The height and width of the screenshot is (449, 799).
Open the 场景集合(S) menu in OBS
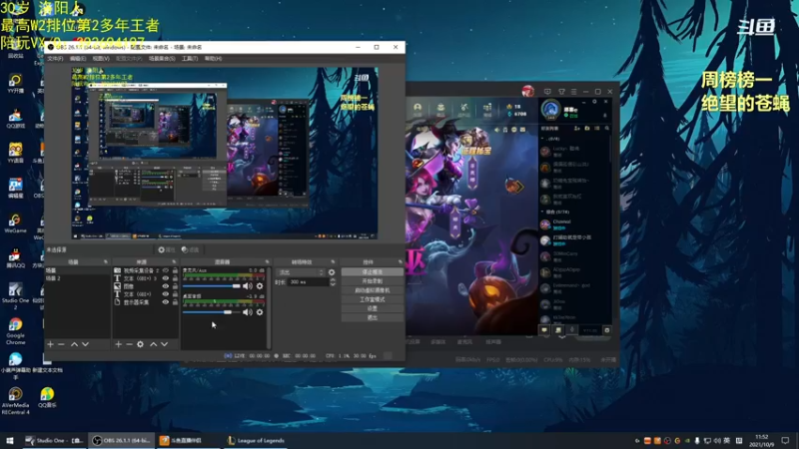tap(162, 59)
